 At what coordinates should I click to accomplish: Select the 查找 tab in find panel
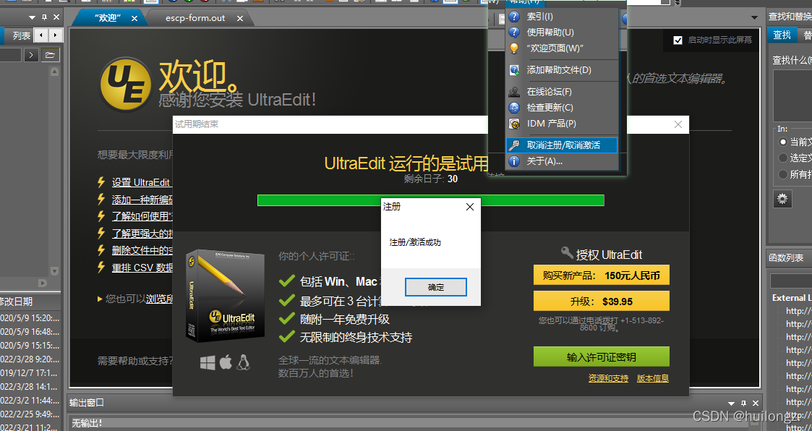pos(782,35)
